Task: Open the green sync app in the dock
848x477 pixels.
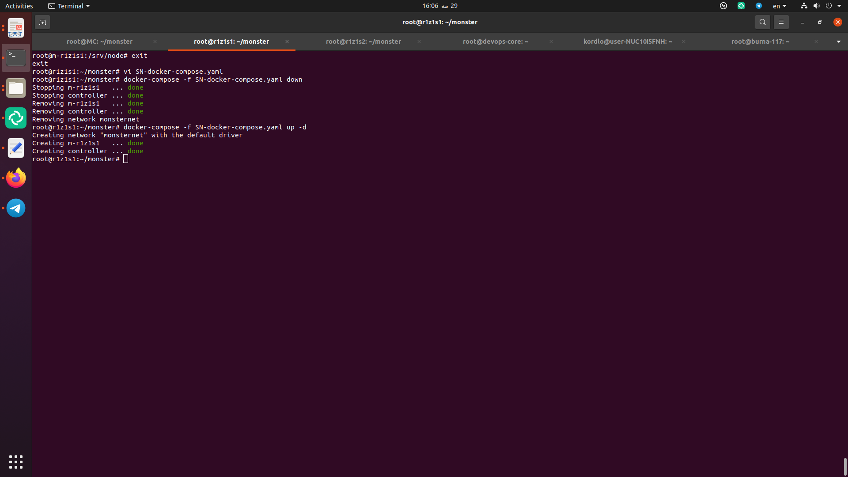Action: 16,118
